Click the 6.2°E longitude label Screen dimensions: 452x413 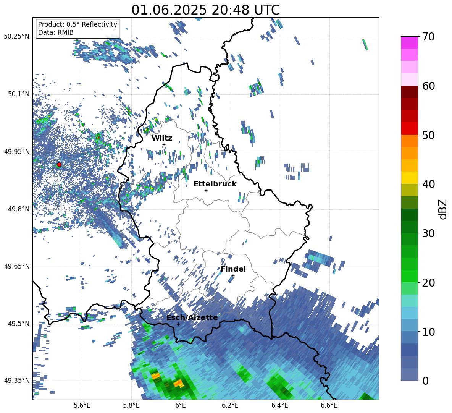point(230,405)
